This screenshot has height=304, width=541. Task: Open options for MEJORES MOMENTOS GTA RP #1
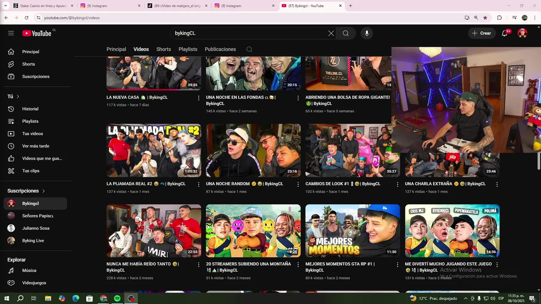(397, 265)
